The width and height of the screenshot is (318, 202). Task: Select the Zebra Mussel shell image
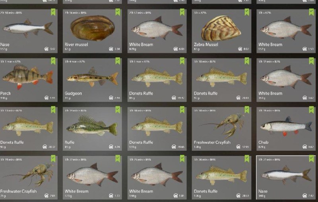[221, 28]
